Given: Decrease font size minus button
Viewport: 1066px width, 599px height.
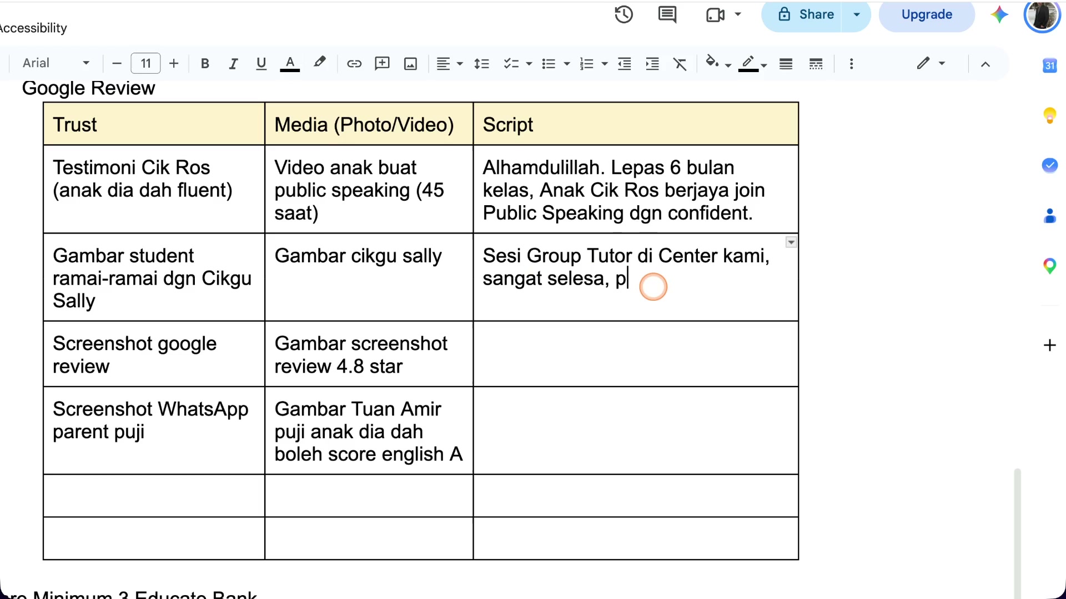Looking at the screenshot, I should coord(117,63).
